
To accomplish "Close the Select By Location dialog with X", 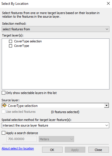I will coord(108,3).
